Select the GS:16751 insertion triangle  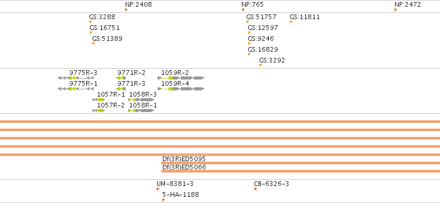click(91, 33)
